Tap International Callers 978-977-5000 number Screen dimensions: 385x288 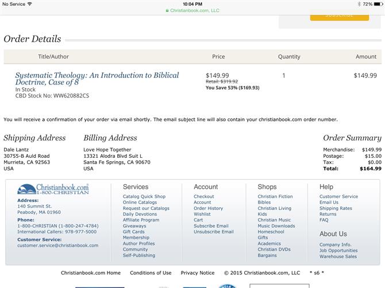tap(57, 232)
